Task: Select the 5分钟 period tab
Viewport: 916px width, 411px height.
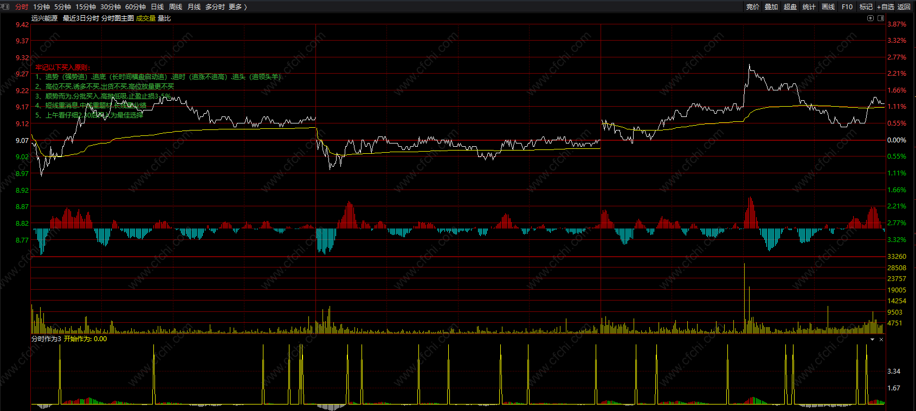Action: (62, 7)
